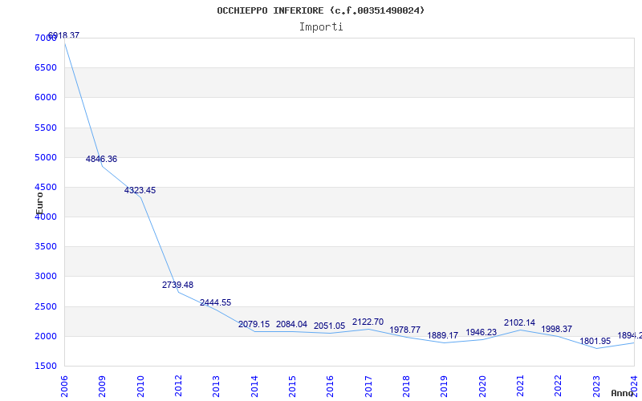Click the 5000 euro axis tick
This screenshot has width=642, height=401.
pos(46,157)
